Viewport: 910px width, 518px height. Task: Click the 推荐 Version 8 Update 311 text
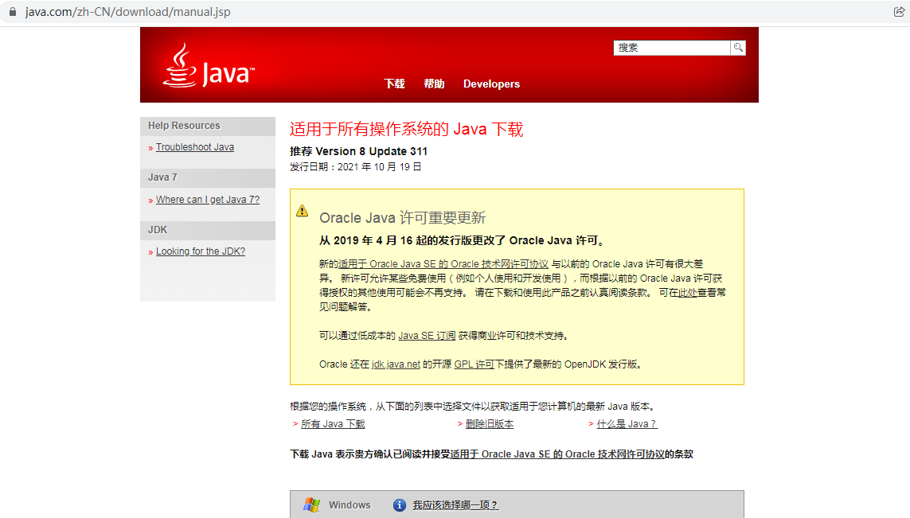coord(358,151)
